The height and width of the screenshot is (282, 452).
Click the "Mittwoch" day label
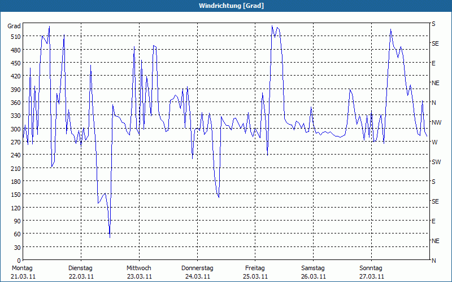point(139,268)
